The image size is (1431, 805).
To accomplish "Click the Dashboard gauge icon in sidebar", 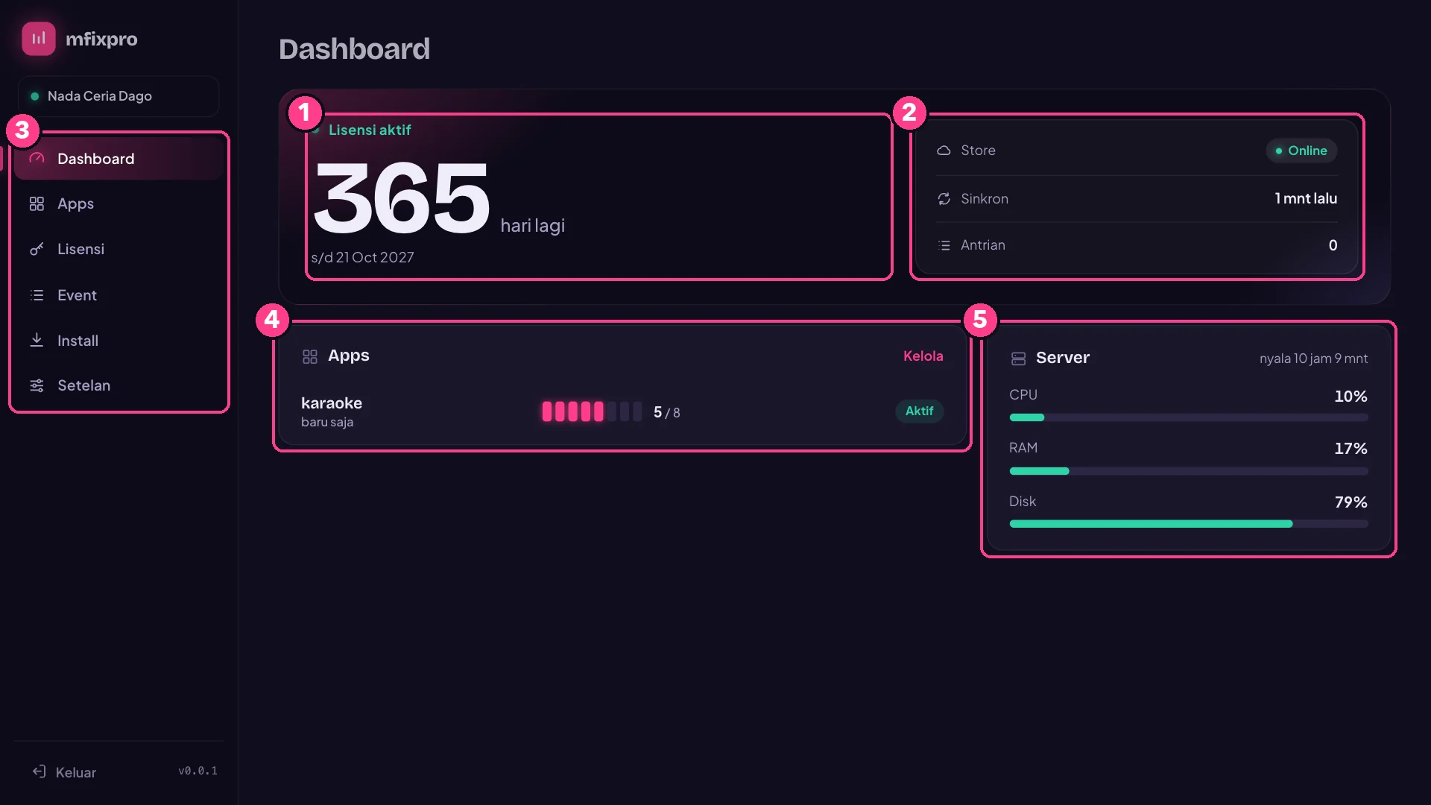I will tap(37, 159).
